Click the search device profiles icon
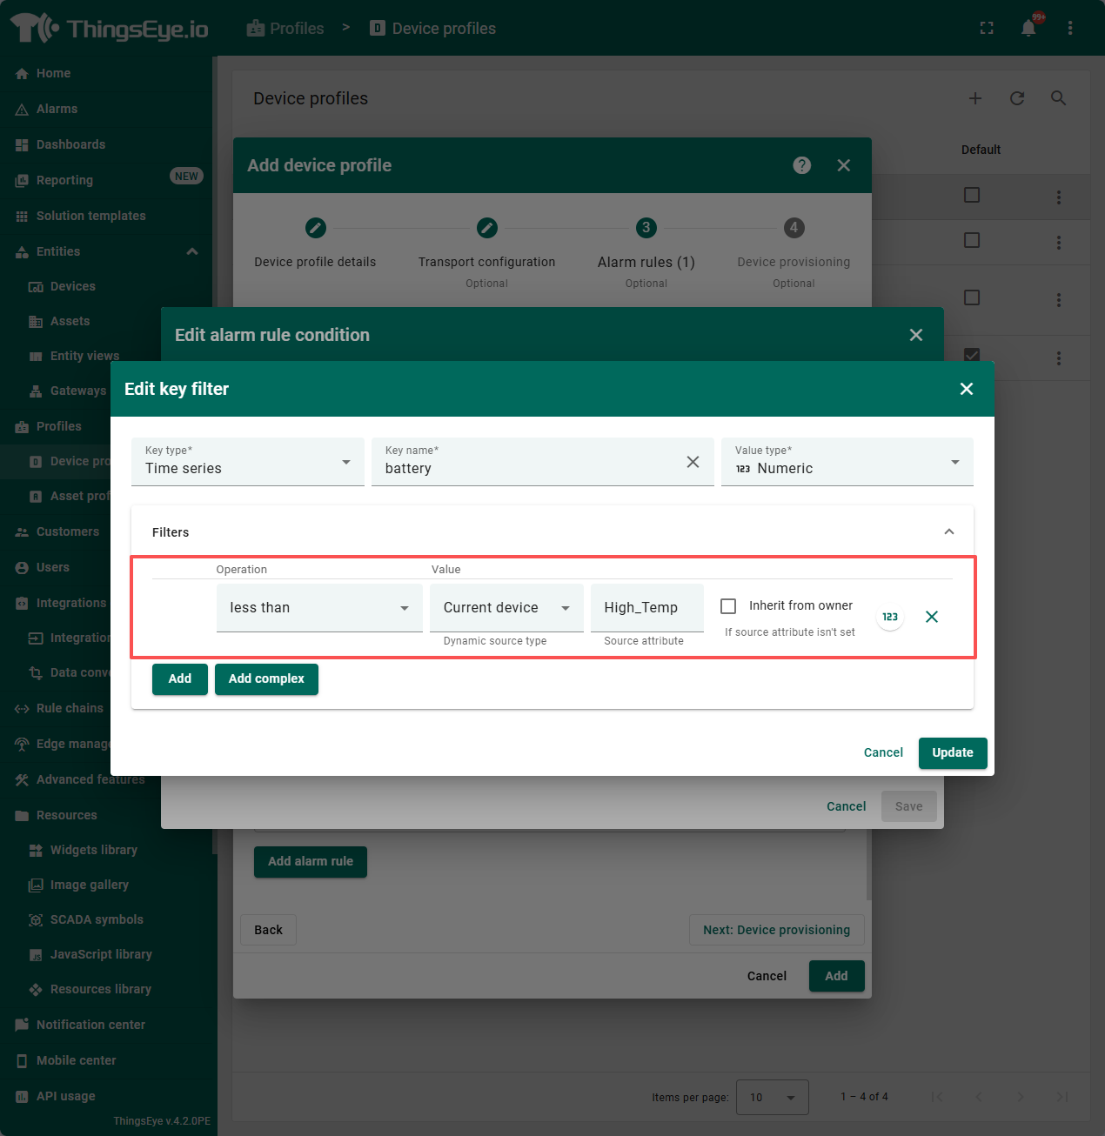Screen dimensions: 1105x1136 coord(1058,98)
